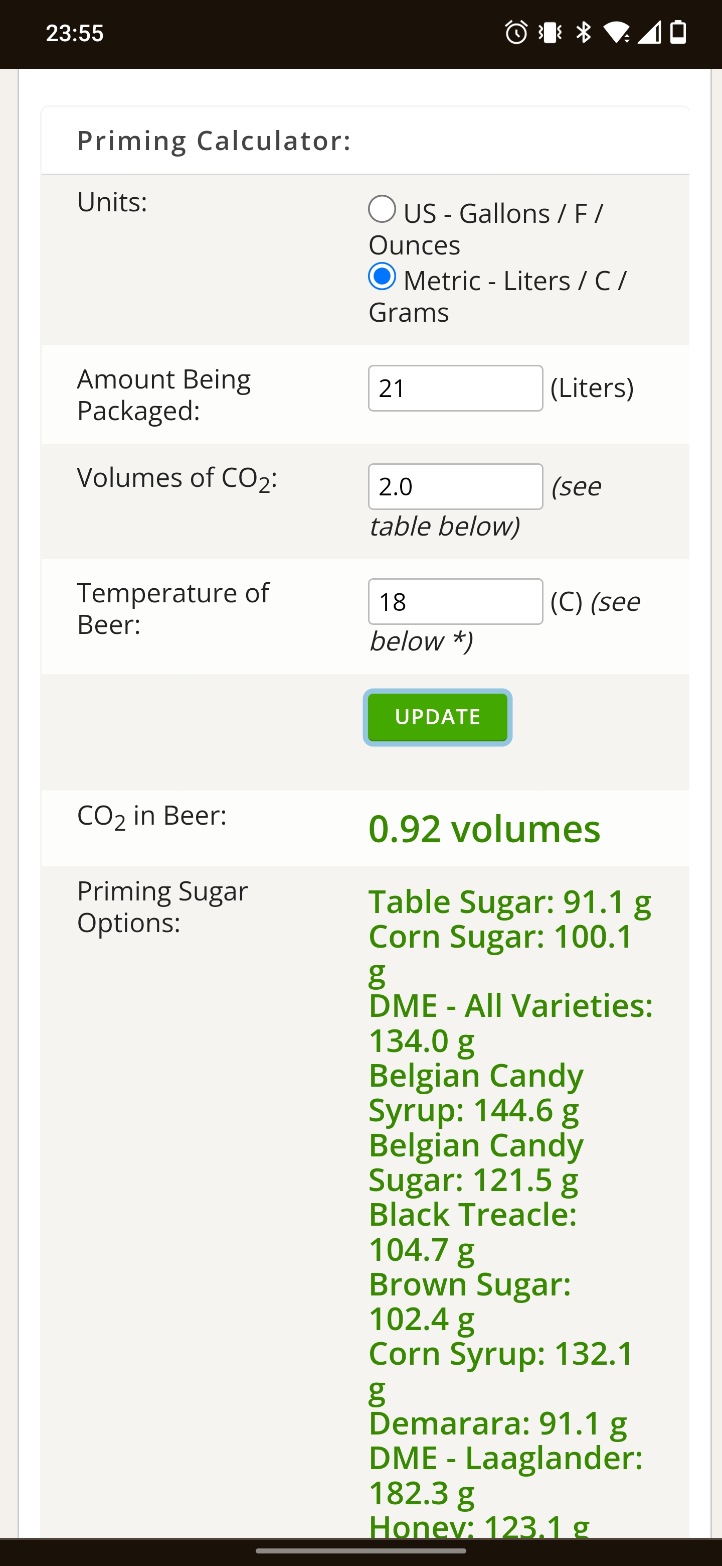Select US - Gallons / F / Ounces units
The height and width of the screenshot is (1566, 722).
(382, 209)
